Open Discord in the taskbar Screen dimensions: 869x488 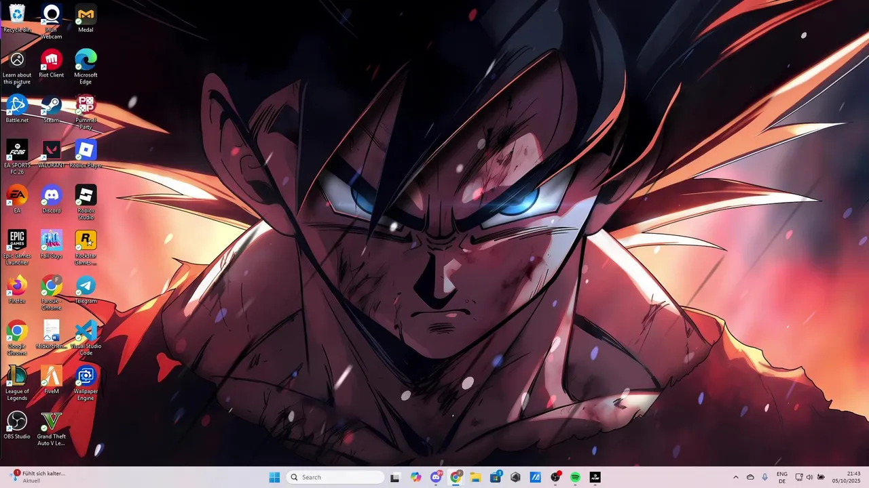point(436,477)
